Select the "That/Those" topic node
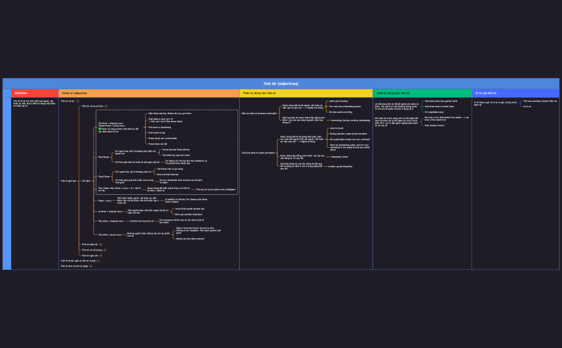Screen dimensions: 562x348 point(103,176)
